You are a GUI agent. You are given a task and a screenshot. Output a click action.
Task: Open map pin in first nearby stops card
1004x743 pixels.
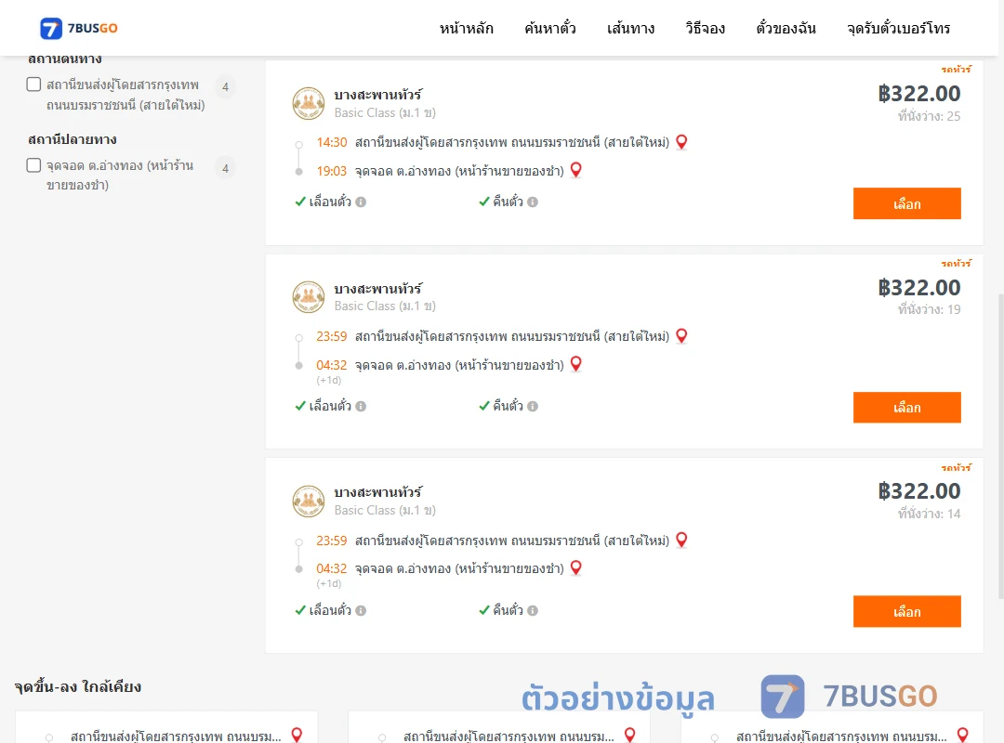[x=297, y=735]
